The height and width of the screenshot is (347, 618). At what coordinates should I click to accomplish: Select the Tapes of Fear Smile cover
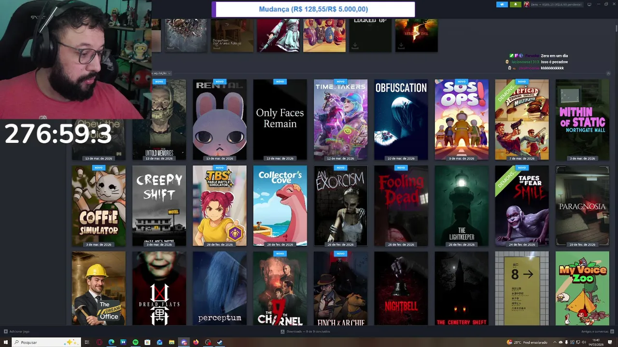click(522, 206)
